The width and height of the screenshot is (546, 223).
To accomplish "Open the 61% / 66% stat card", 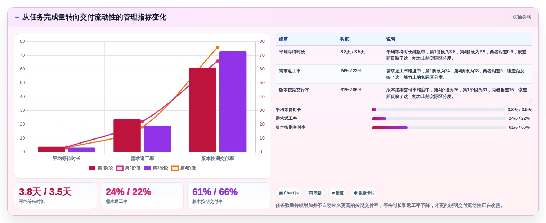I will click(229, 196).
